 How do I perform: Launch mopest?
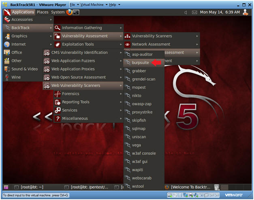(x=144, y=87)
